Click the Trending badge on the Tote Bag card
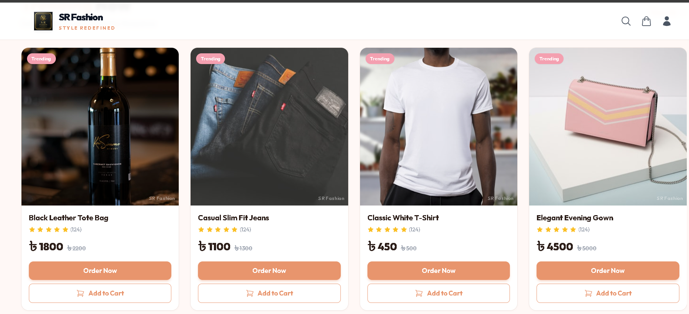 (x=41, y=59)
